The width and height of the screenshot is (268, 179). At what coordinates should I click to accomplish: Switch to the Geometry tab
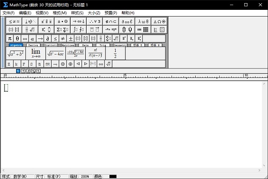click(120, 45)
